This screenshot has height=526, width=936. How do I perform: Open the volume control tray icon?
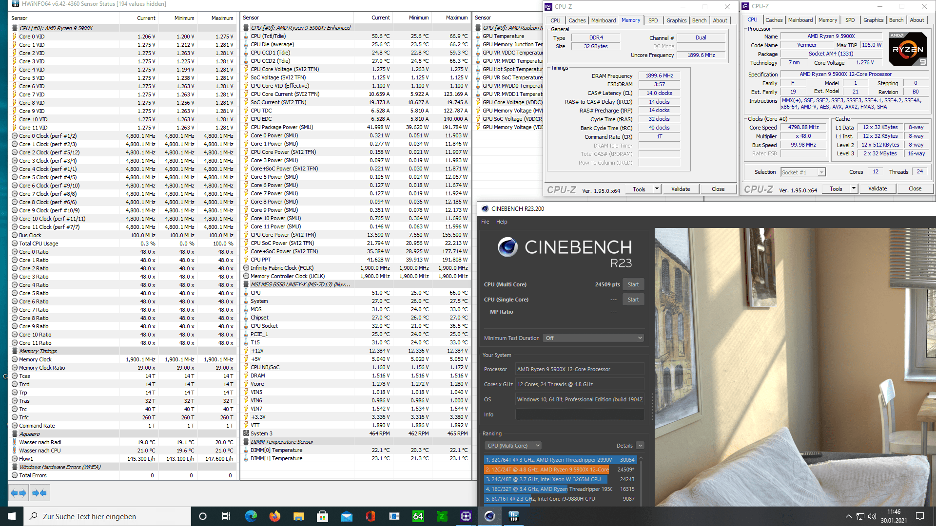click(x=872, y=516)
